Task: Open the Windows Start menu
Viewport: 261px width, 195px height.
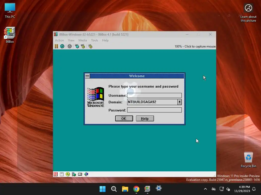Action: [x=102, y=189]
